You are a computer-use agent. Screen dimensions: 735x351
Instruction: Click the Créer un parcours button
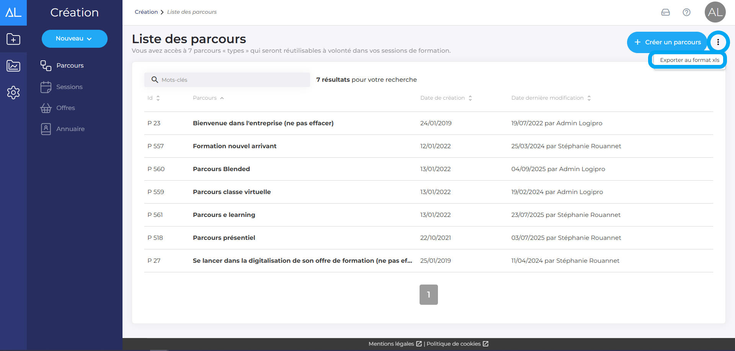pyautogui.click(x=667, y=42)
